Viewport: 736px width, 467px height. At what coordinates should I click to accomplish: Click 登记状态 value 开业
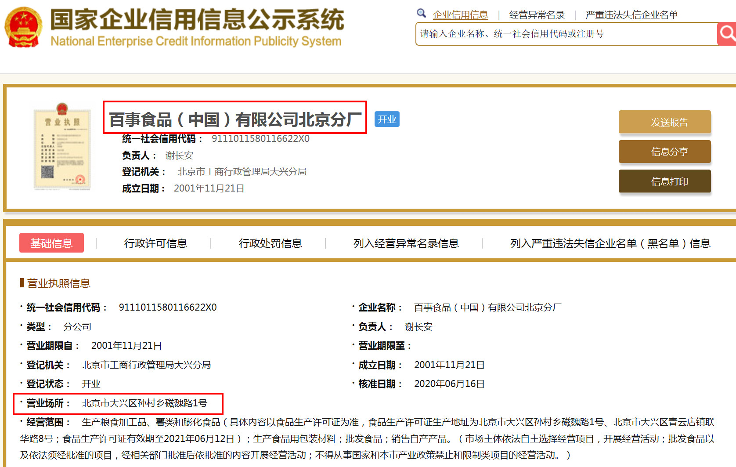click(x=91, y=384)
